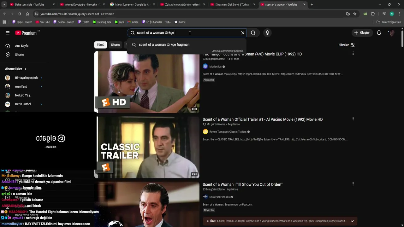Open I'll Show You Out of Order thumbnail
The height and width of the screenshot is (227, 404).
pyautogui.click(x=147, y=204)
